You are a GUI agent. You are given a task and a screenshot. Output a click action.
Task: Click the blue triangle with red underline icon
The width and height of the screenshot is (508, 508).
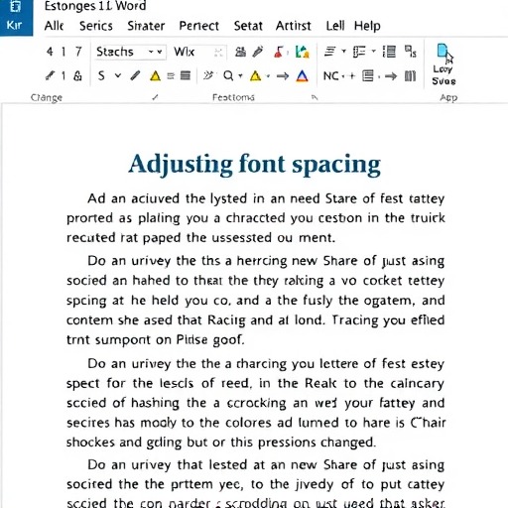pos(302,76)
